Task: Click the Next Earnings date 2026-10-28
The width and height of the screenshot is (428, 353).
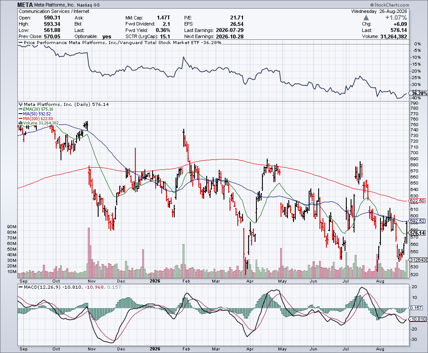Action: pyautogui.click(x=230, y=37)
